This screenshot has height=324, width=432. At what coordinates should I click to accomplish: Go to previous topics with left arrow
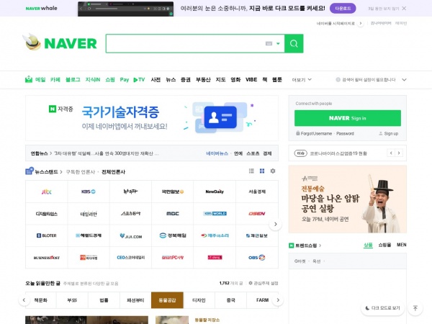pos(24,300)
